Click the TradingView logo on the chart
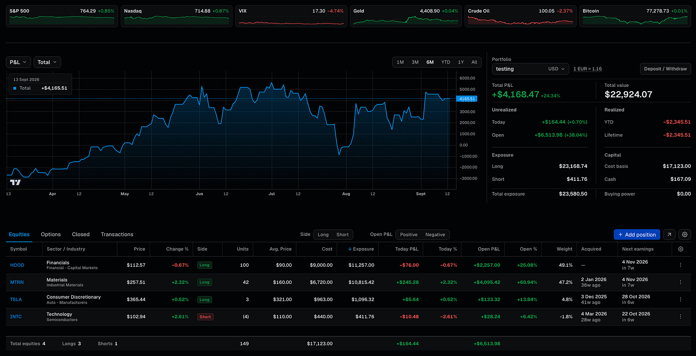The image size is (696, 356). [x=15, y=182]
